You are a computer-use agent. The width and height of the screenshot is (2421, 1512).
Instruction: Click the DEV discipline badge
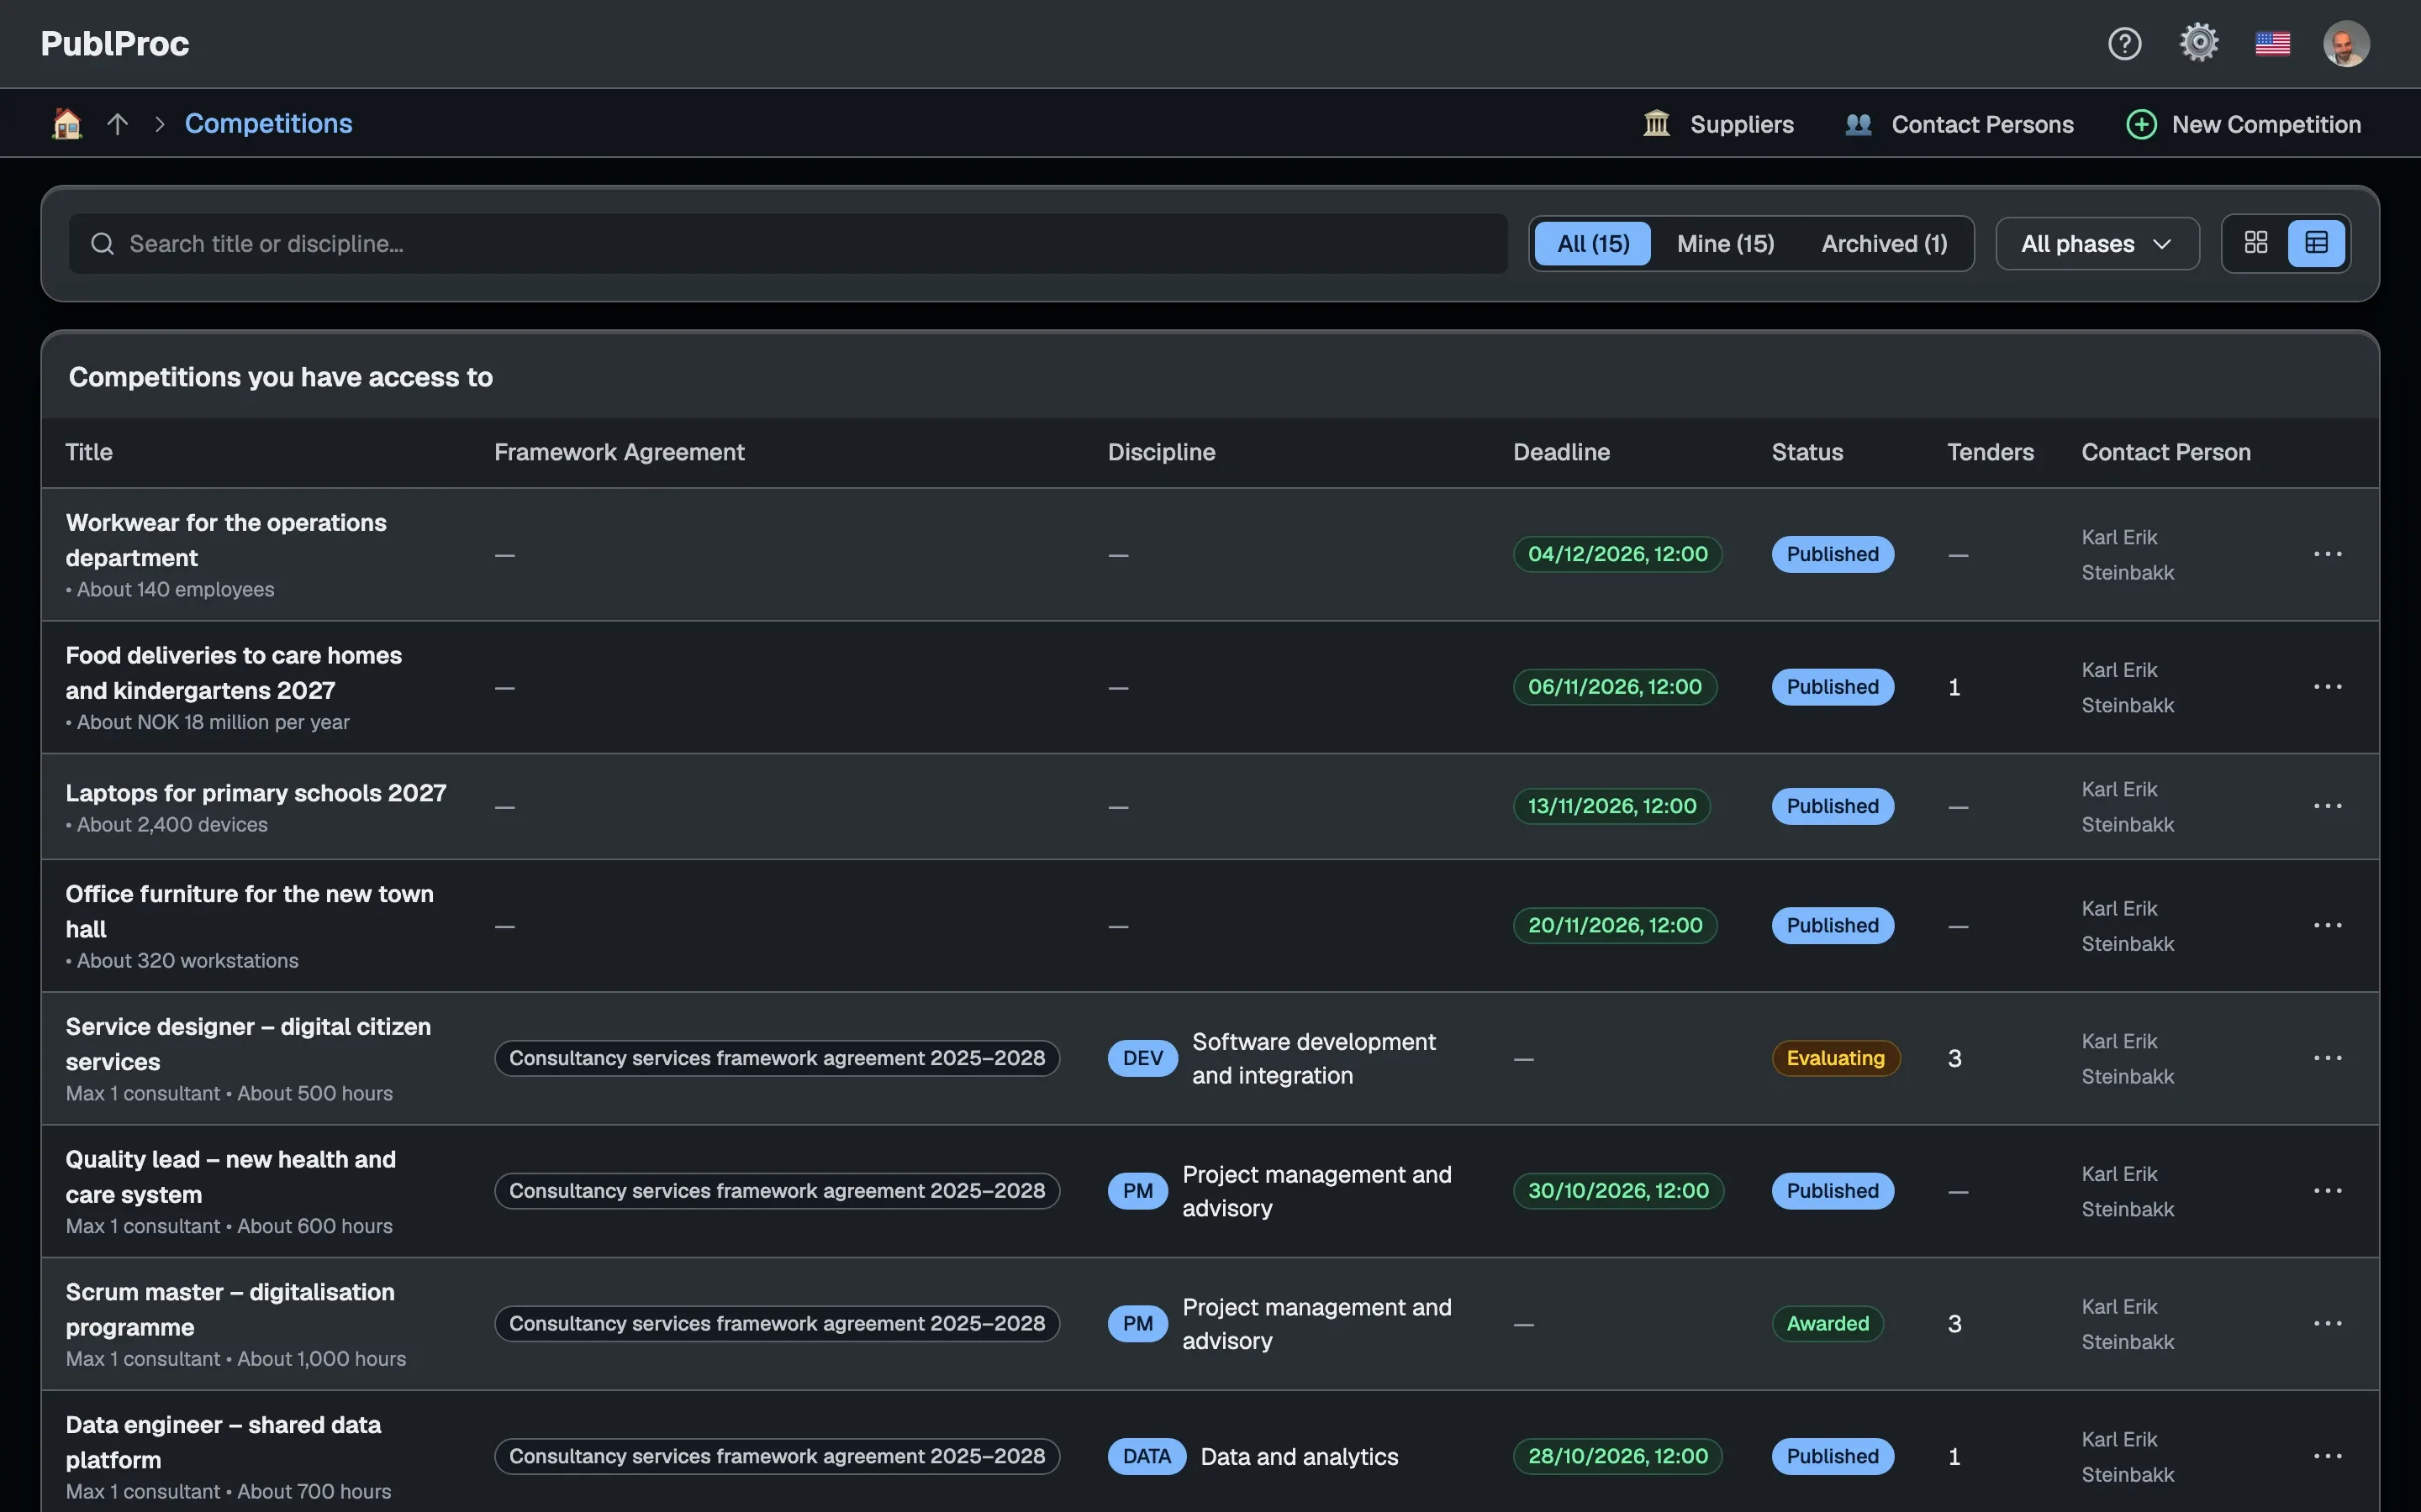(1142, 1058)
